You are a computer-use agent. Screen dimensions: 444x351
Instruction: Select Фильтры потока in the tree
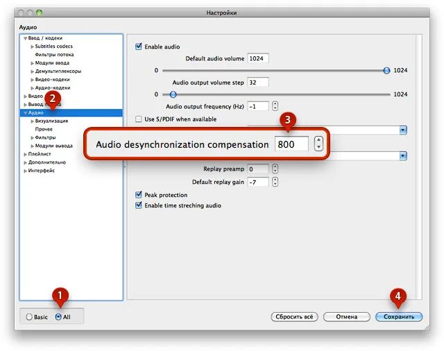coord(54,54)
